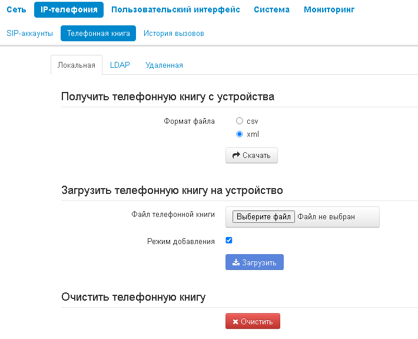Open the Сеть main menu
418x339 pixels.
click(16, 9)
